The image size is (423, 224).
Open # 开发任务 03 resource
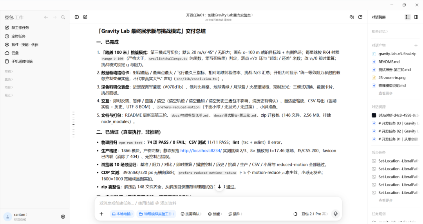point(396,123)
